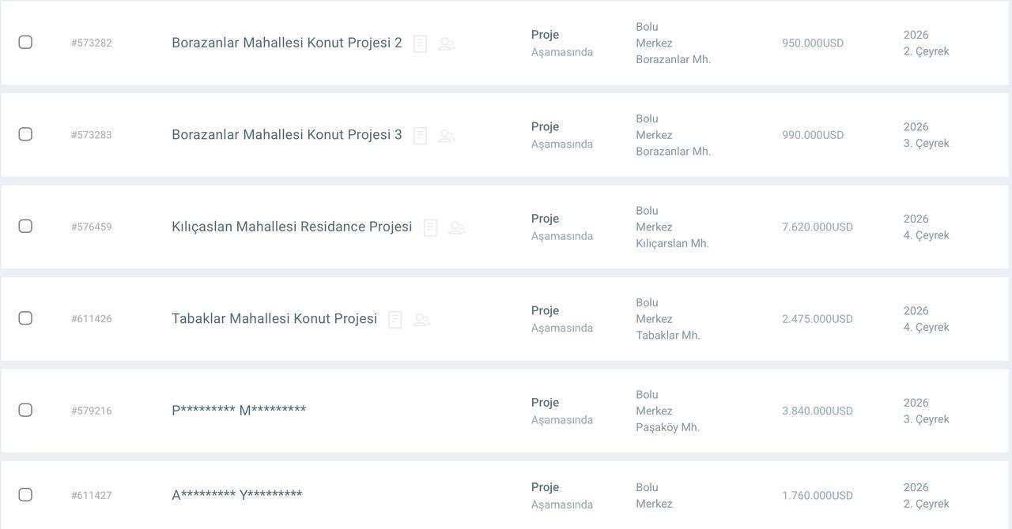The image size is (1012, 529).
Task: Open masked project P********* M*********
Action: click(239, 411)
